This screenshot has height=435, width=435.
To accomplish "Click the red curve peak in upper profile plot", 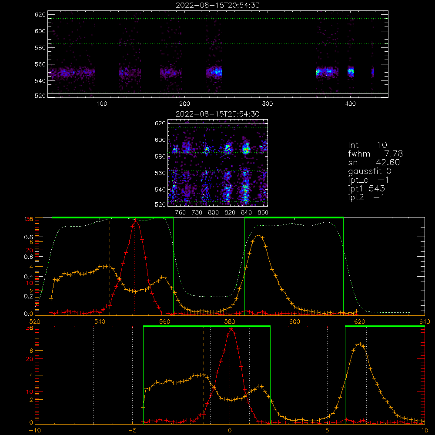I will click(x=135, y=221).
